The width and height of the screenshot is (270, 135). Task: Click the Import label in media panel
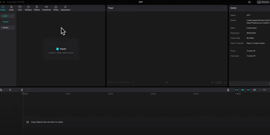(63, 49)
